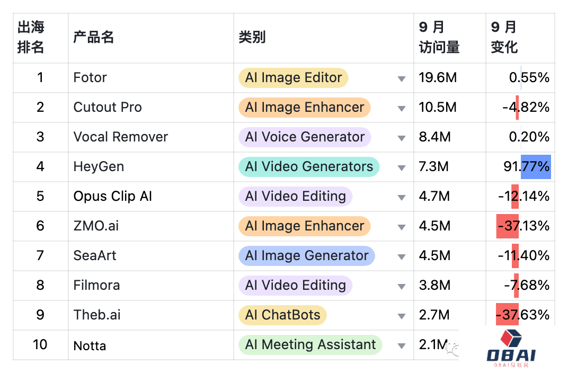The height and width of the screenshot is (373, 568).
Task: Click the AI Meeting Assistant tag
Action: click(310, 345)
